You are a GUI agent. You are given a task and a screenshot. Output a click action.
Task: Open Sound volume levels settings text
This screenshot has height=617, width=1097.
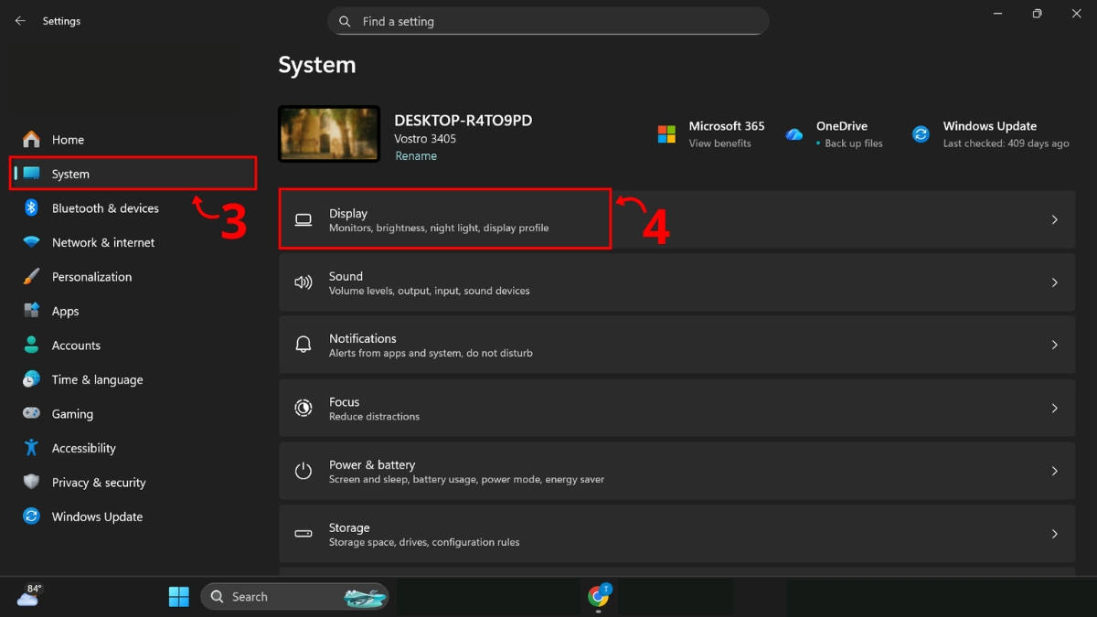pos(429,291)
